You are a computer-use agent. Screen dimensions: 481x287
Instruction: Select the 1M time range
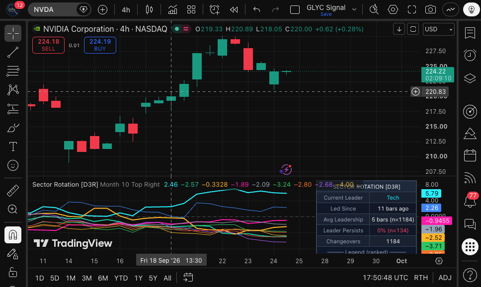tap(71, 278)
